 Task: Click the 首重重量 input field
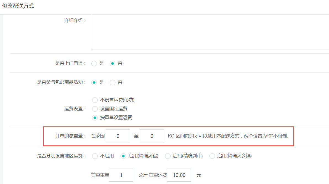coord(121,175)
